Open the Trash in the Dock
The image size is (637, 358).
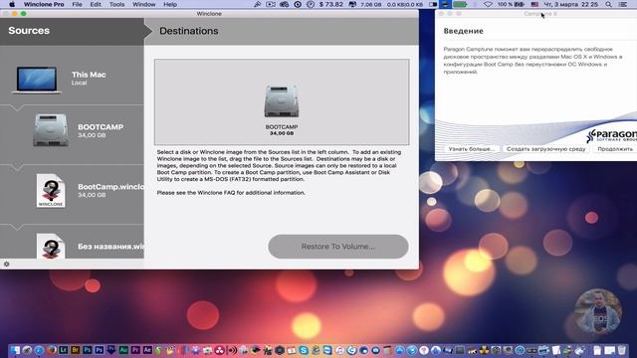621,350
